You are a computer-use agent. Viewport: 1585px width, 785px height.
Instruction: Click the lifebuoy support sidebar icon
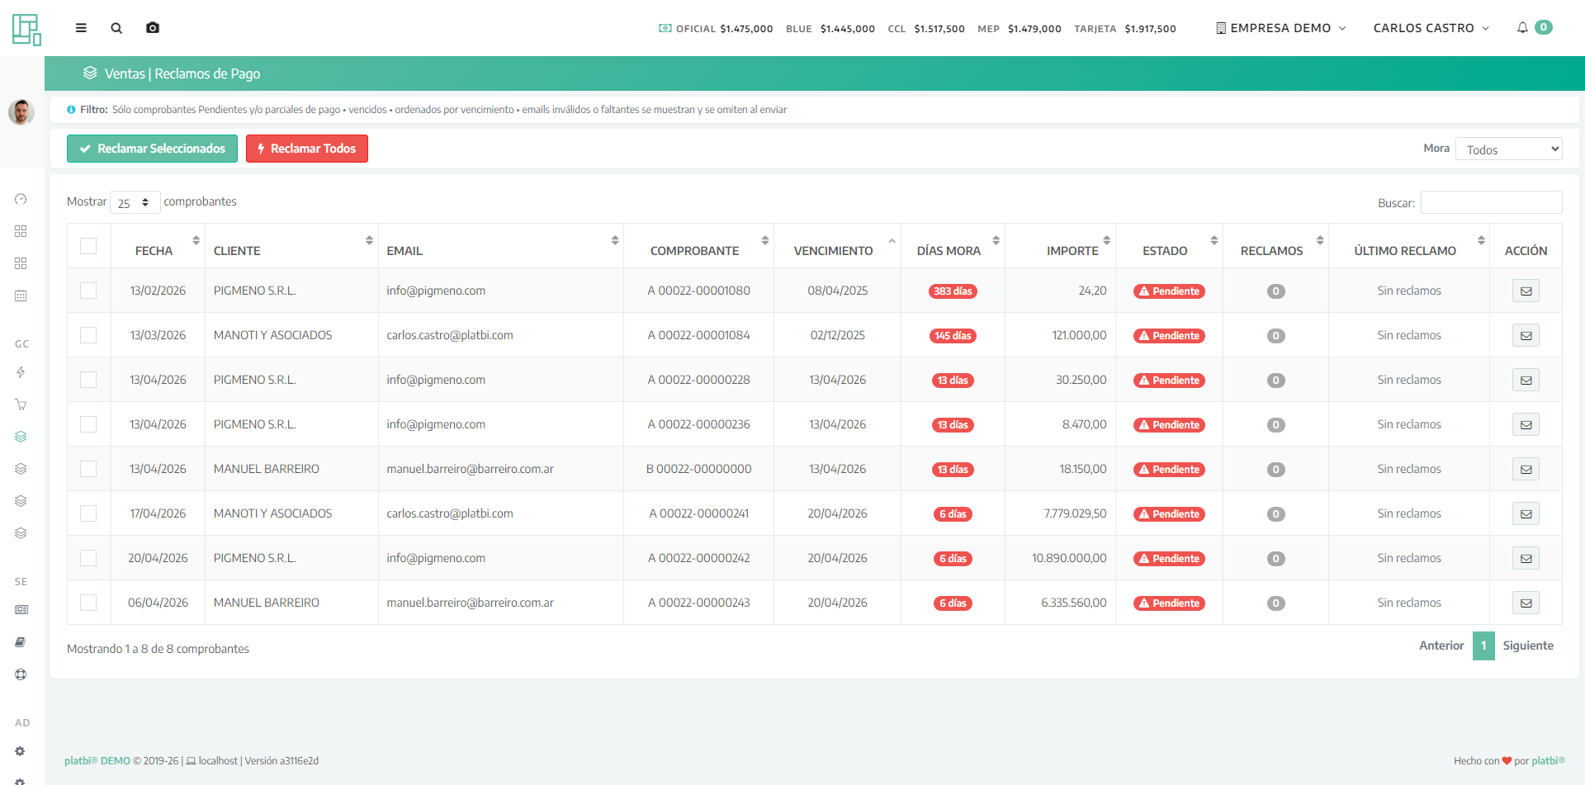point(21,674)
